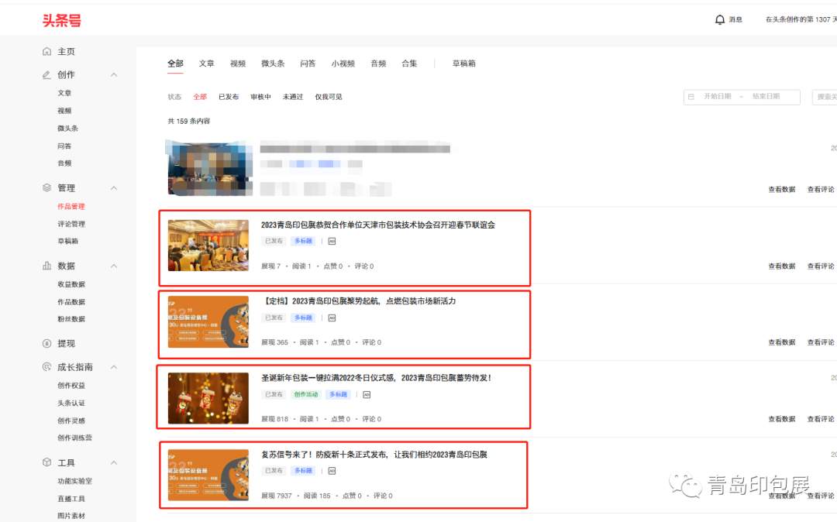The height and width of the screenshot is (522, 837).
Task: Click ad icon on 复苏信号来了 article
Action: (332, 471)
